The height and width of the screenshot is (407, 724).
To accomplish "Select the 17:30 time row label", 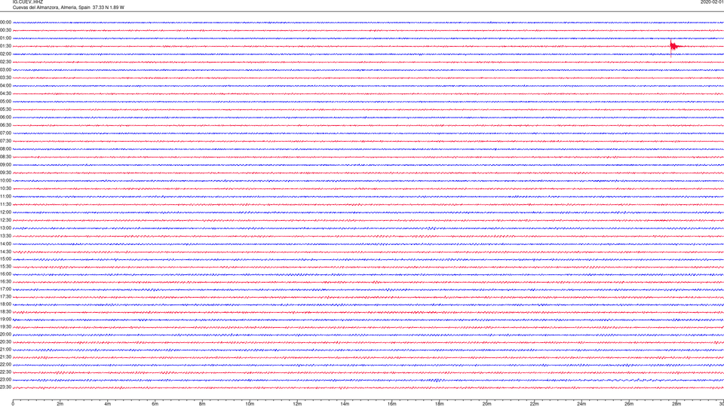I will click(5, 297).
